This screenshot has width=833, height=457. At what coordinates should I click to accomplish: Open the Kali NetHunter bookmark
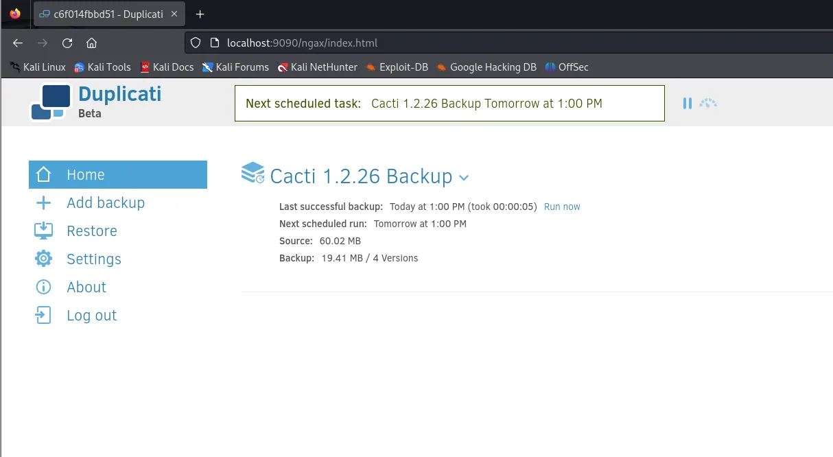pyautogui.click(x=317, y=67)
